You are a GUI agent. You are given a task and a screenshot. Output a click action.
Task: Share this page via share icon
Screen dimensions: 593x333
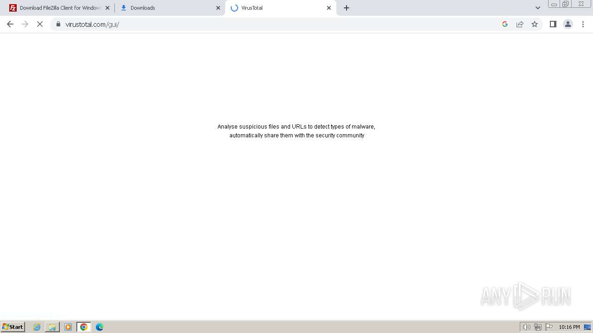click(x=520, y=24)
